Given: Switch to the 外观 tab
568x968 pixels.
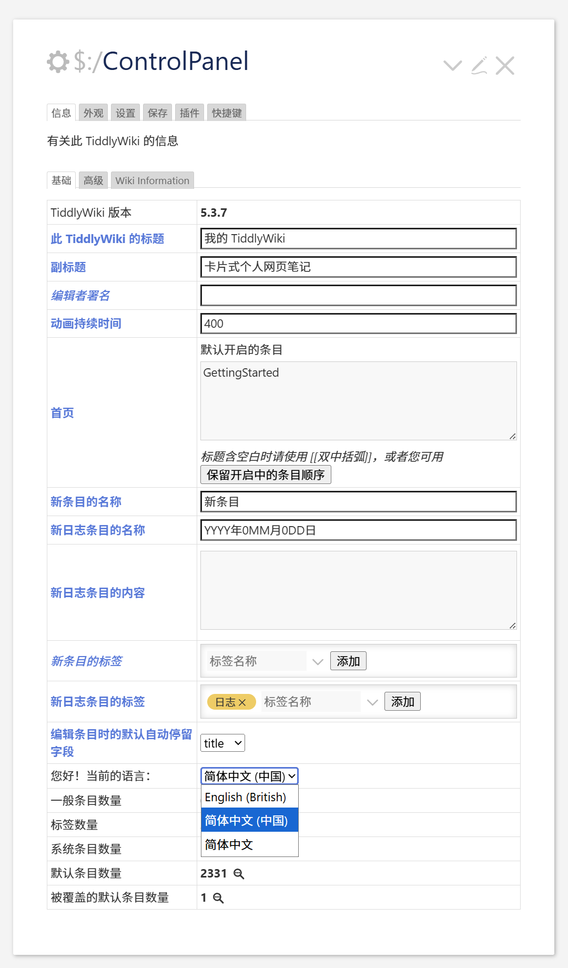Looking at the screenshot, I should pos(93,113).
